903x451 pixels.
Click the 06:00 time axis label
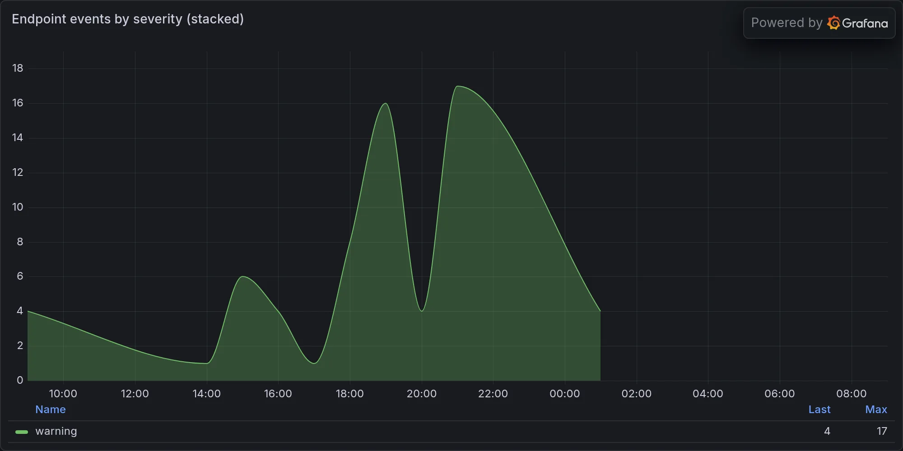coord(780,394)
